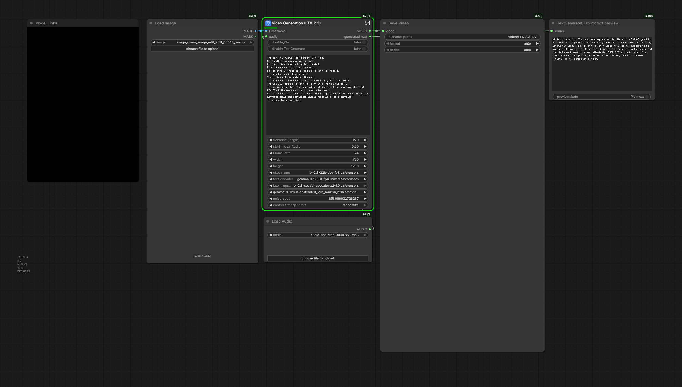Viewport: 682px width, 387px height.
Task: Toggle previewMode Plaintext switch
Action: click(647, 97)
